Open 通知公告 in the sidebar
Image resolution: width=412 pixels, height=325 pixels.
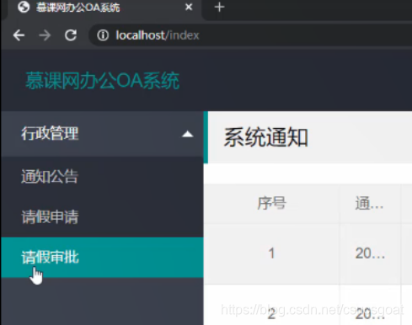click(x=102, y=177)
